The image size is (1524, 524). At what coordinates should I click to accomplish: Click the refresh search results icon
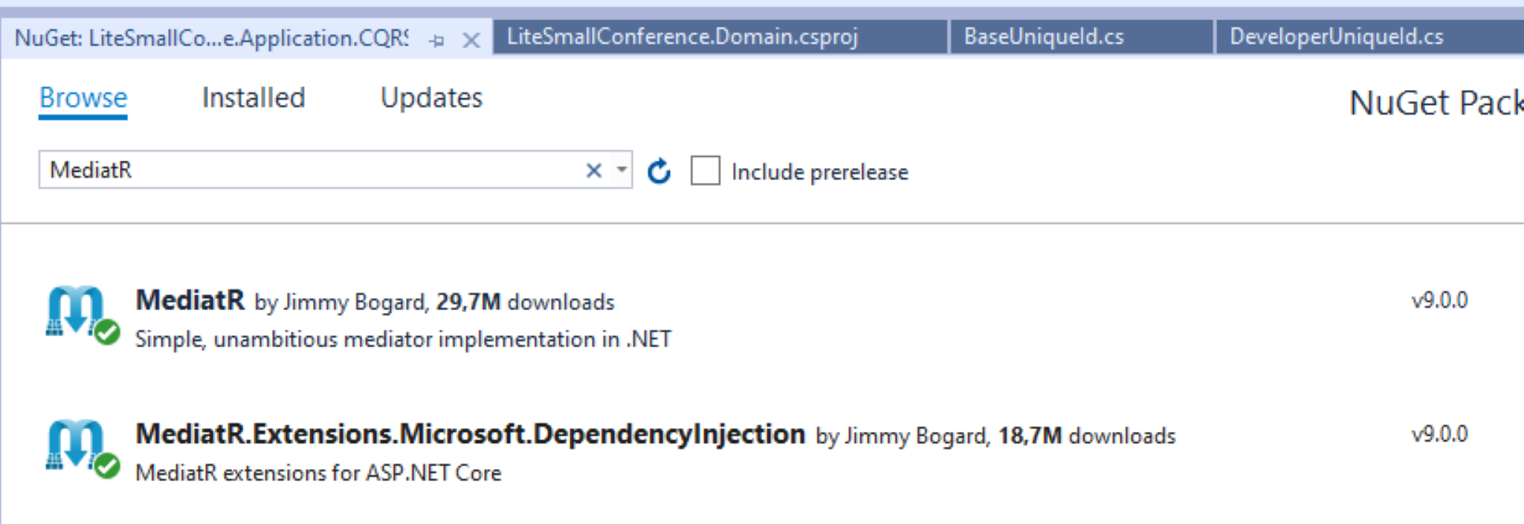point(659,171)
